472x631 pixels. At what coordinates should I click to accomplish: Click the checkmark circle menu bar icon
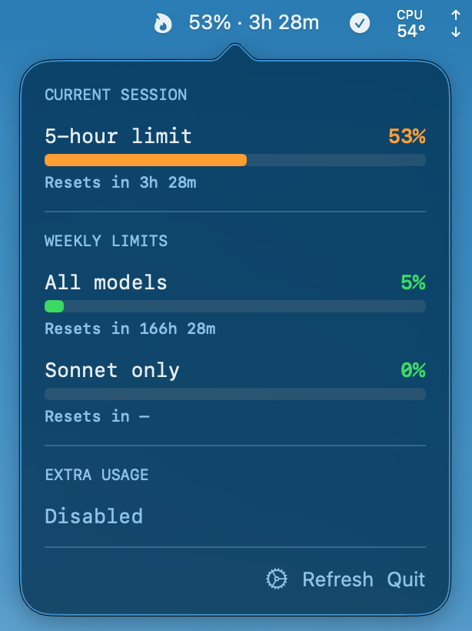359,22
